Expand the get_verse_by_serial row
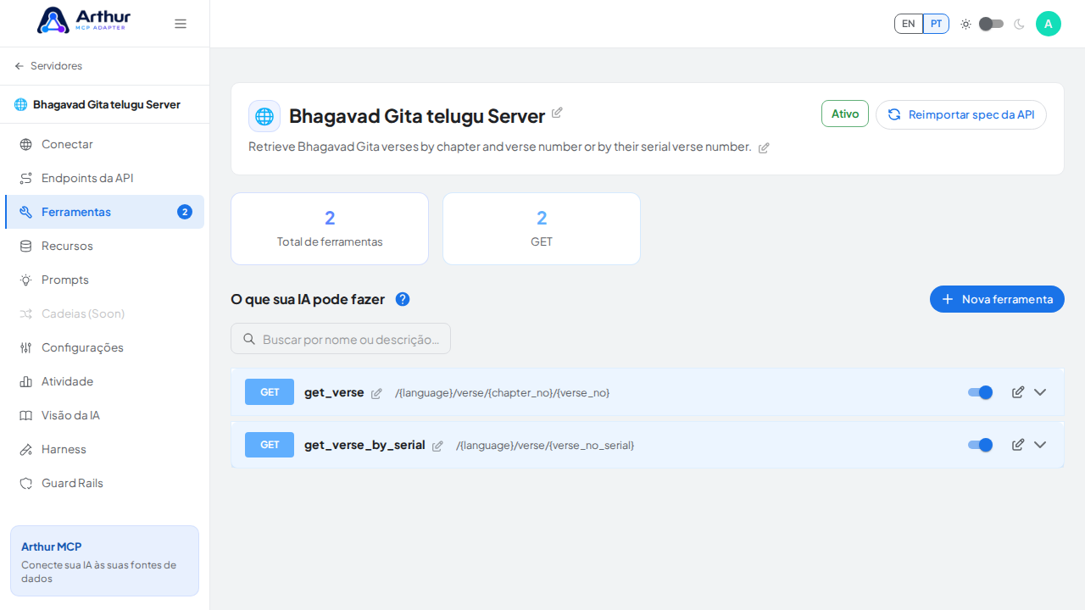1085x610 pixels. pos(1040,445)
